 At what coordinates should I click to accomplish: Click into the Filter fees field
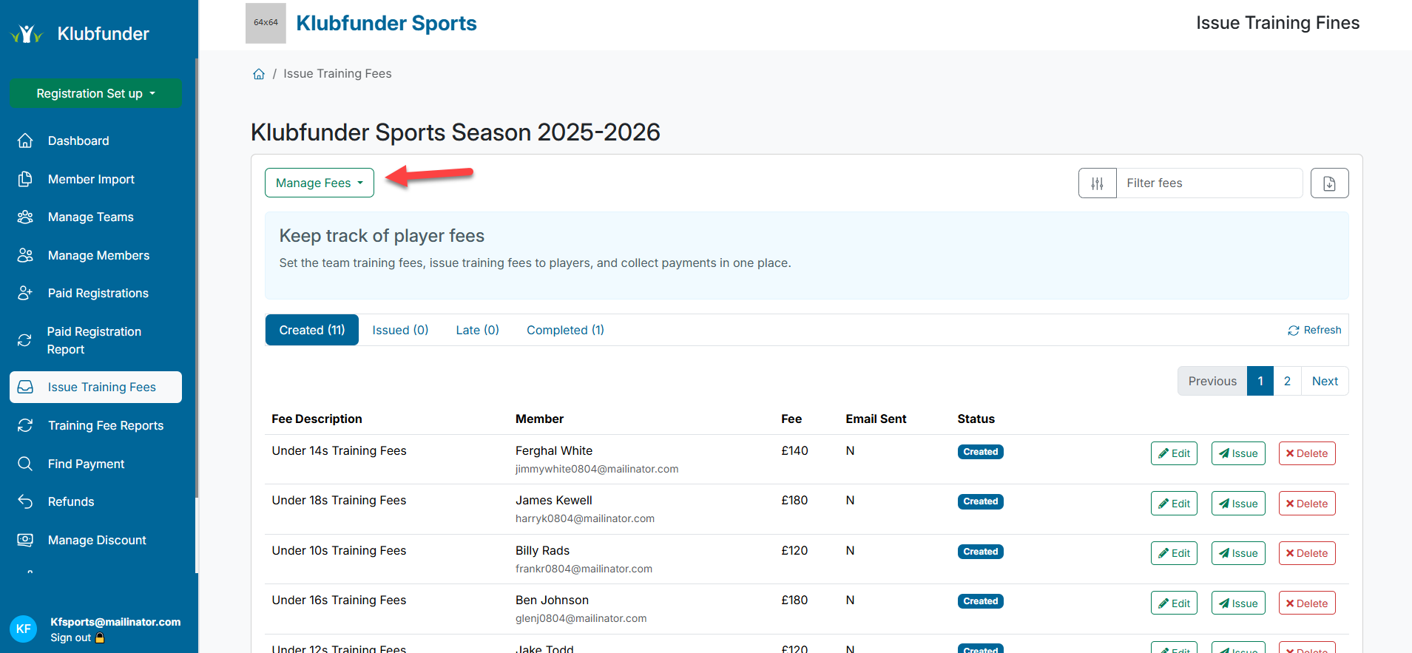pyautogui.click(x=1209, y=183)
